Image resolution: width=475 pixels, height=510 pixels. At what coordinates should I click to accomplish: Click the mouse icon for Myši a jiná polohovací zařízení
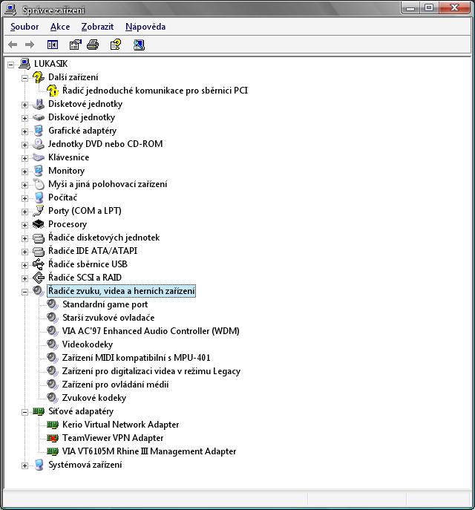click(39, 184)
